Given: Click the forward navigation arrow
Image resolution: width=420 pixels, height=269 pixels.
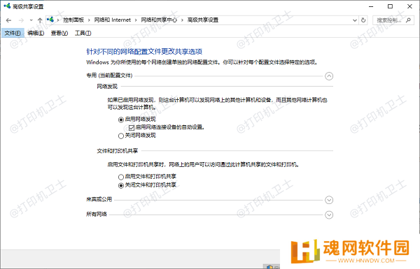Looking at the screenshot, I should [x=21, y=20].
